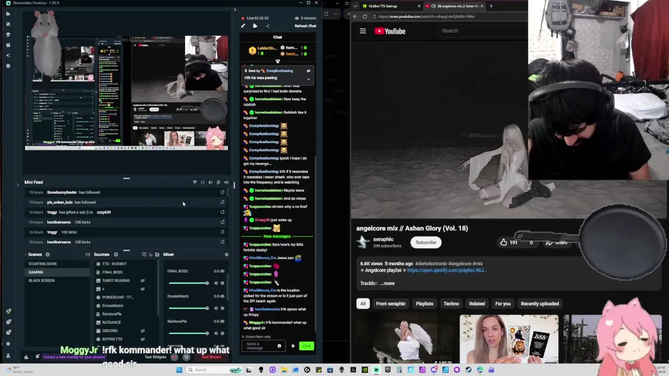Send message with green Chat button

[x=306, y=346]
